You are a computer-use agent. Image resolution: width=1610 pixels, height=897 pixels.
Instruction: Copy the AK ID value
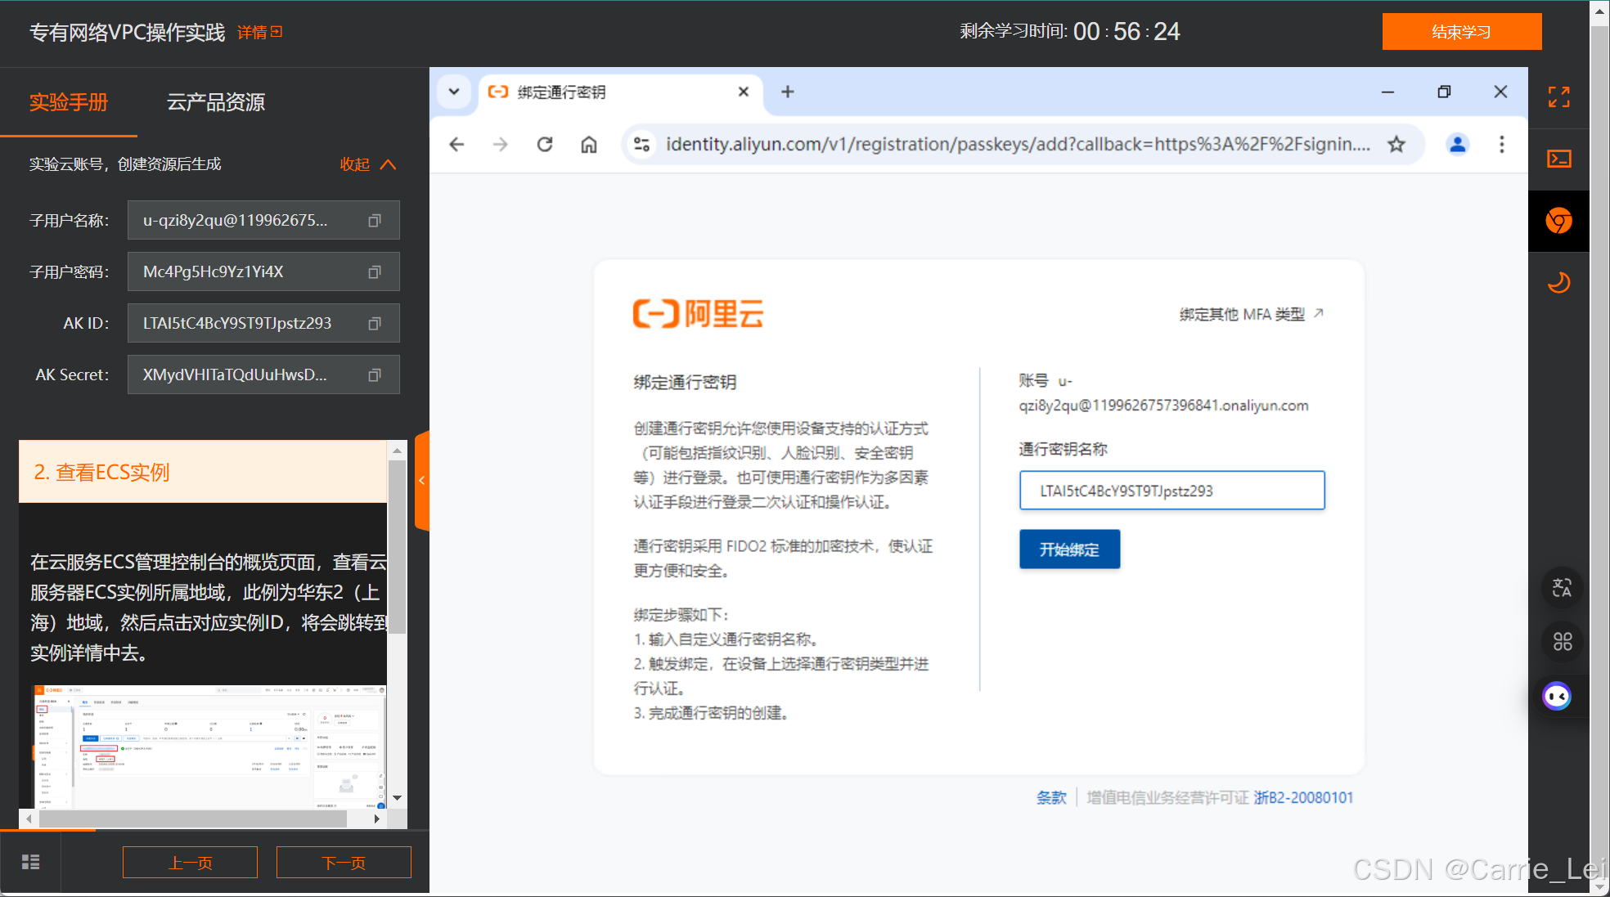[x=375, y=324]
